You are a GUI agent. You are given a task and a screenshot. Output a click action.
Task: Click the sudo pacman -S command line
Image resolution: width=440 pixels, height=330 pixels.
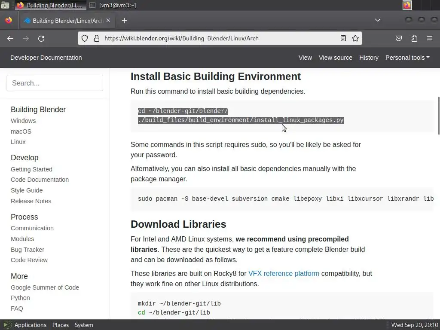[x=286, y=199]
